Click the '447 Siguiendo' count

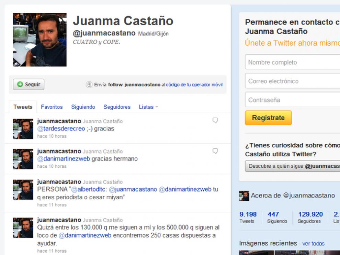pos(277,217)
